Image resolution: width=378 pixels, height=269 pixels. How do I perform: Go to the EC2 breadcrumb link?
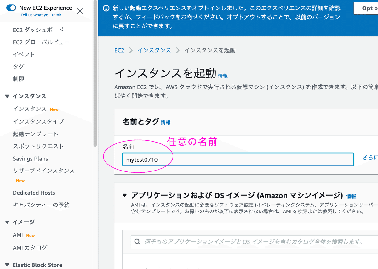tap(119, 50)
